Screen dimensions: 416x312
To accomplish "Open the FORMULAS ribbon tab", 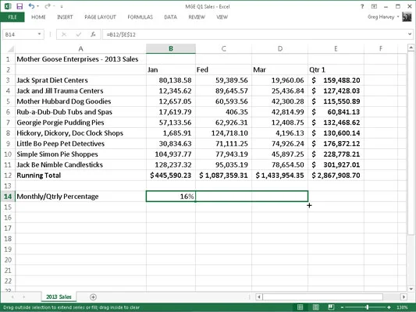I will coord(140,17).
